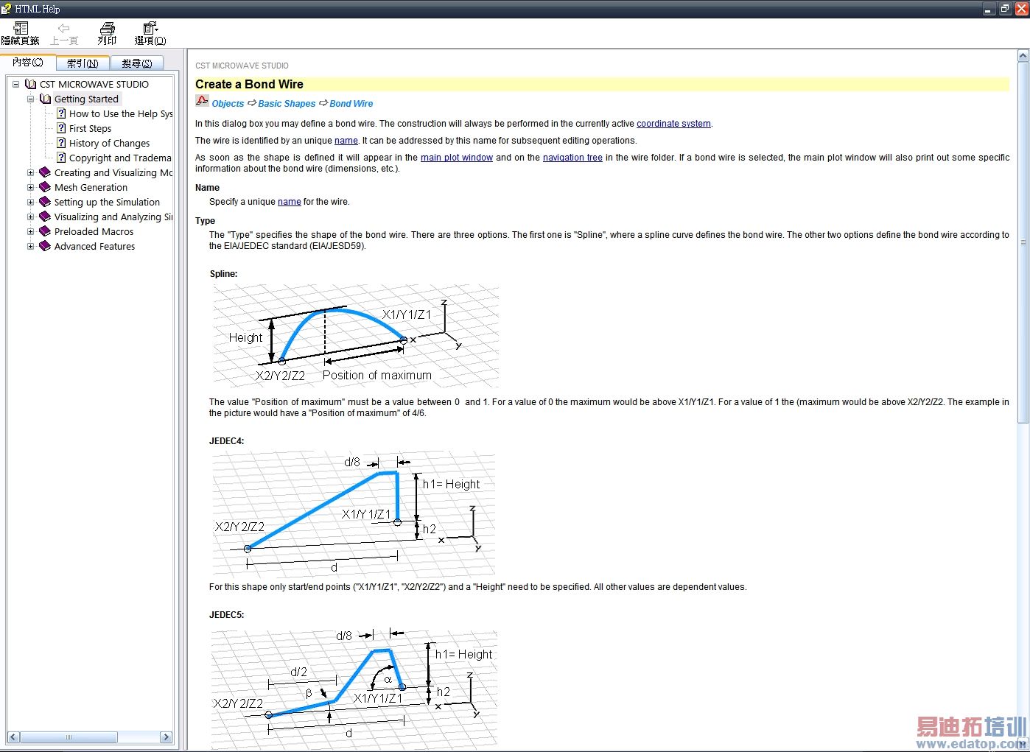
Task: Switch to the Search tab
Action: tap(137, 63)
